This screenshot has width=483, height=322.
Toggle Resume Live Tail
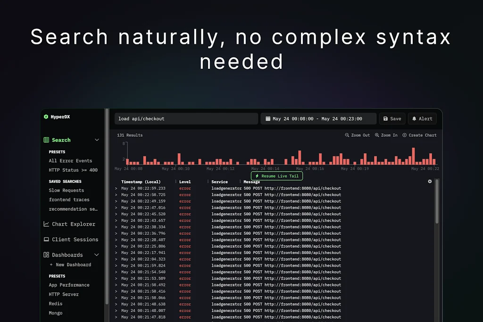tap(276, 176)
